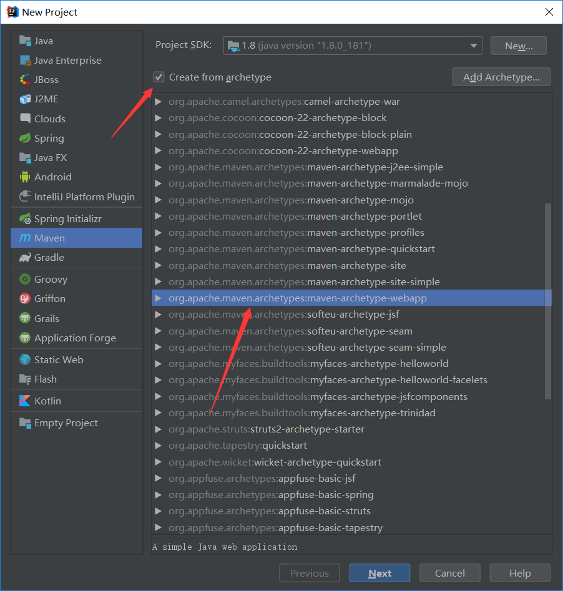Screen dimensions: 563x591
Task: Select the softeu-archetype-seam-simple row
Action: tap(352, 347)
